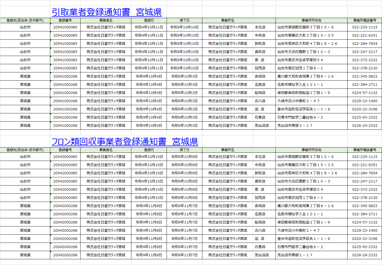Select 本社店 cell in the 引取業者 table
The image size is (382, 265).
(x=260, y=27)
